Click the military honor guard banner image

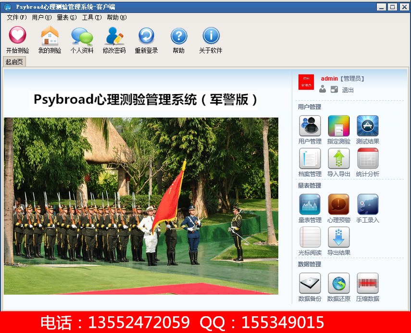pyautogui.click(x=141, y=206)
